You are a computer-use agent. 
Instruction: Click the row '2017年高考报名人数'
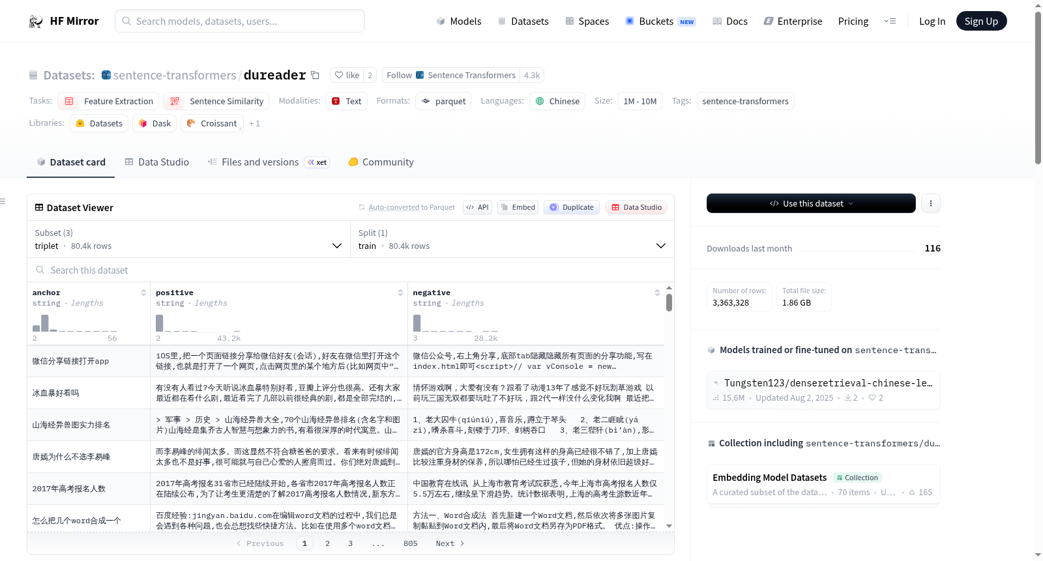click(x=345, y=489)
